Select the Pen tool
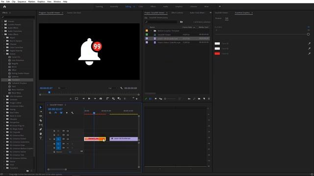The height and width of the screenshot is (176, 314). point(41,129)
